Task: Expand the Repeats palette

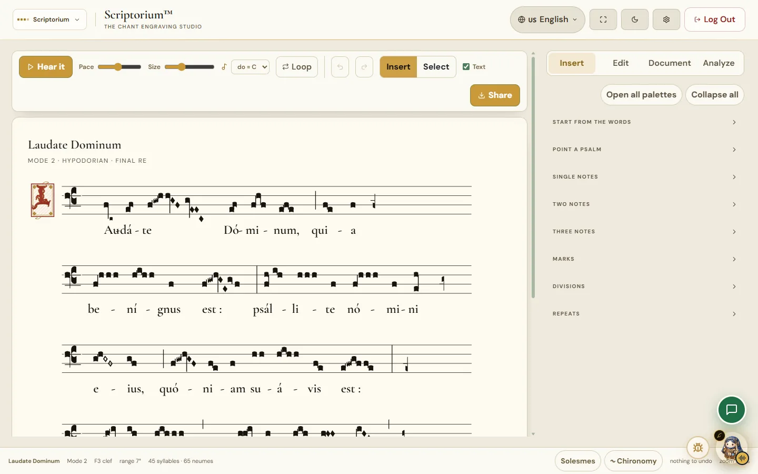Action: (645, 314)
